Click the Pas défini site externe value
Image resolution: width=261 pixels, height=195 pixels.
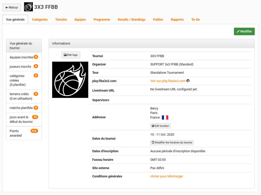[x=157, y=168]
